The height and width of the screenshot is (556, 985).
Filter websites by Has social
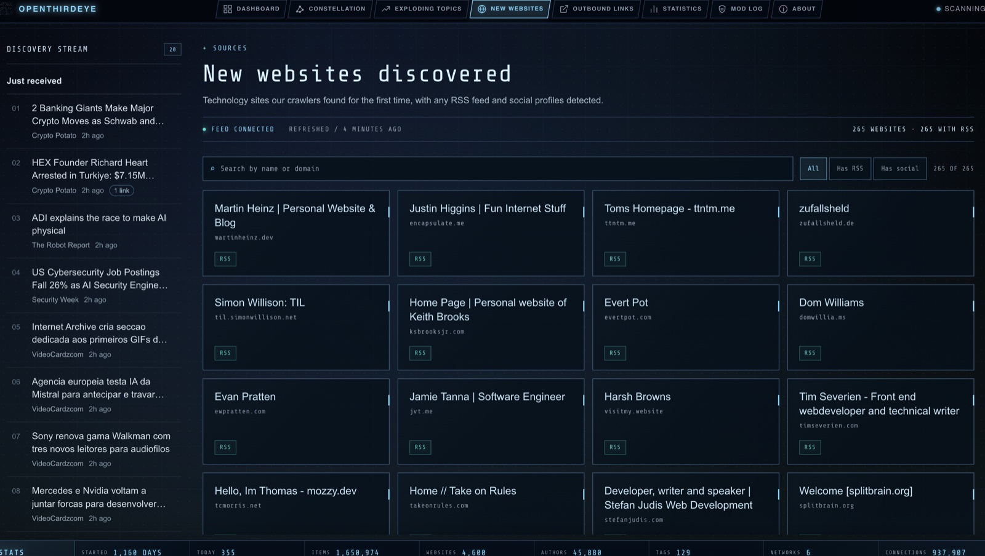899,169
